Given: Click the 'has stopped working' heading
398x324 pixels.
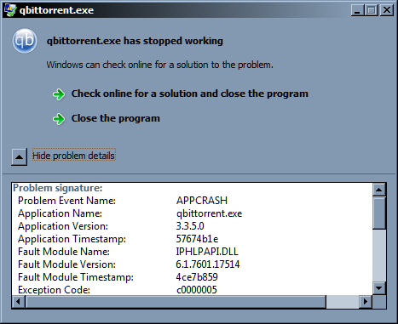Looking at the screenshot, I should click(135, 41).
